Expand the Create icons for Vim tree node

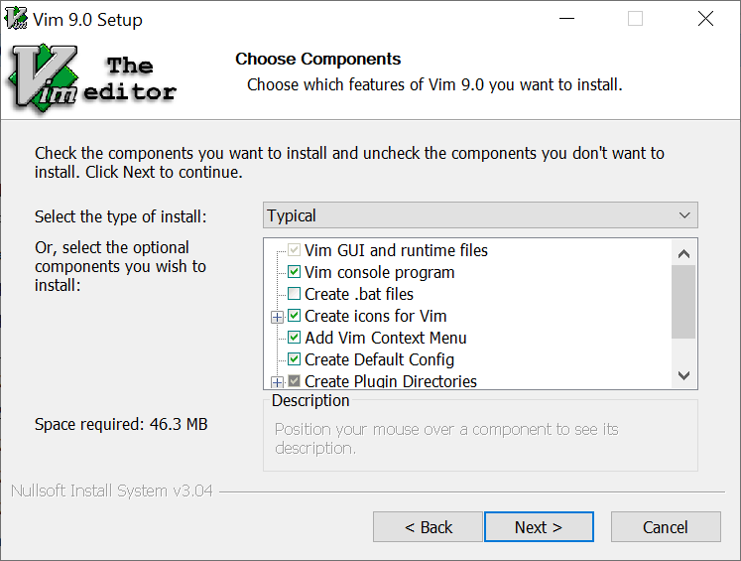coord(278,317)
